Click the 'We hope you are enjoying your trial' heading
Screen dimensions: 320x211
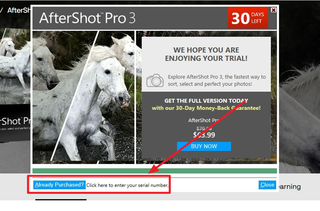tap(206, 54)
